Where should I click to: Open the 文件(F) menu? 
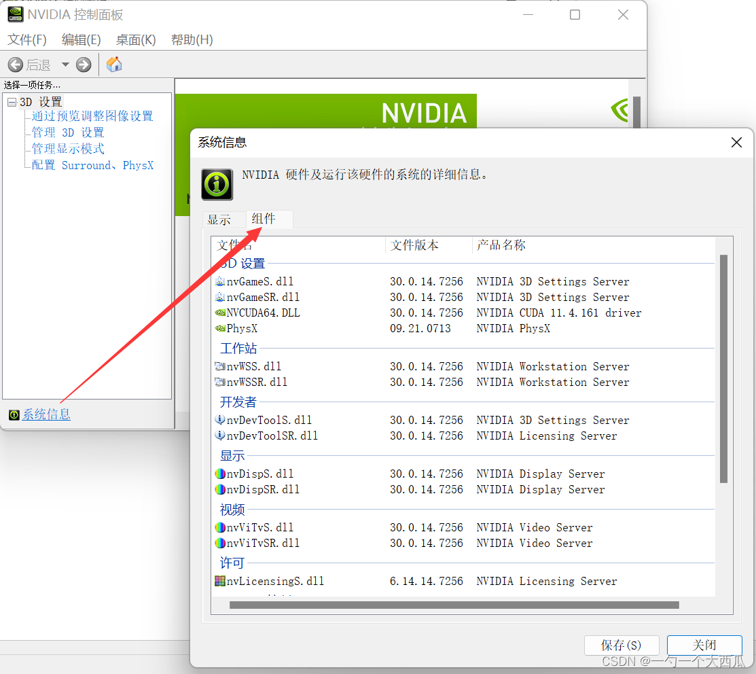coord(27,39)
